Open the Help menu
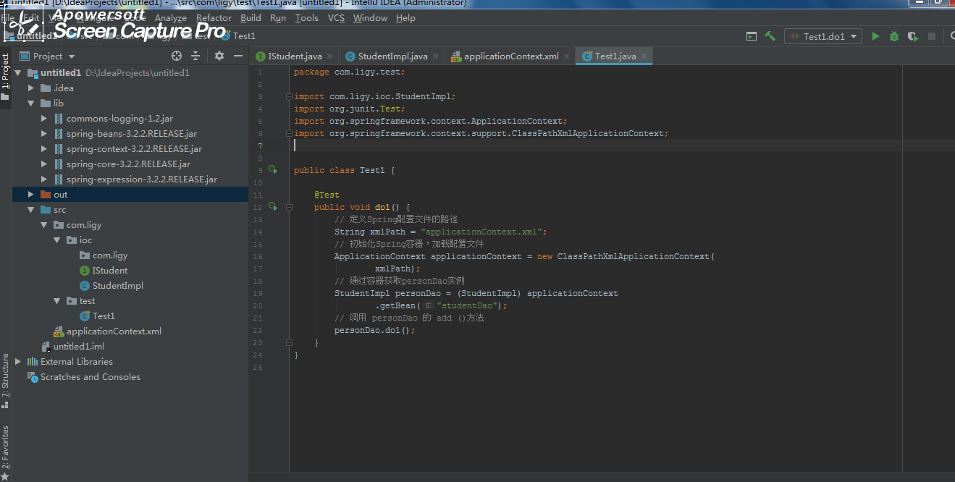The height and width of the screenshot is (482, 955). click(x=405, y=18)
